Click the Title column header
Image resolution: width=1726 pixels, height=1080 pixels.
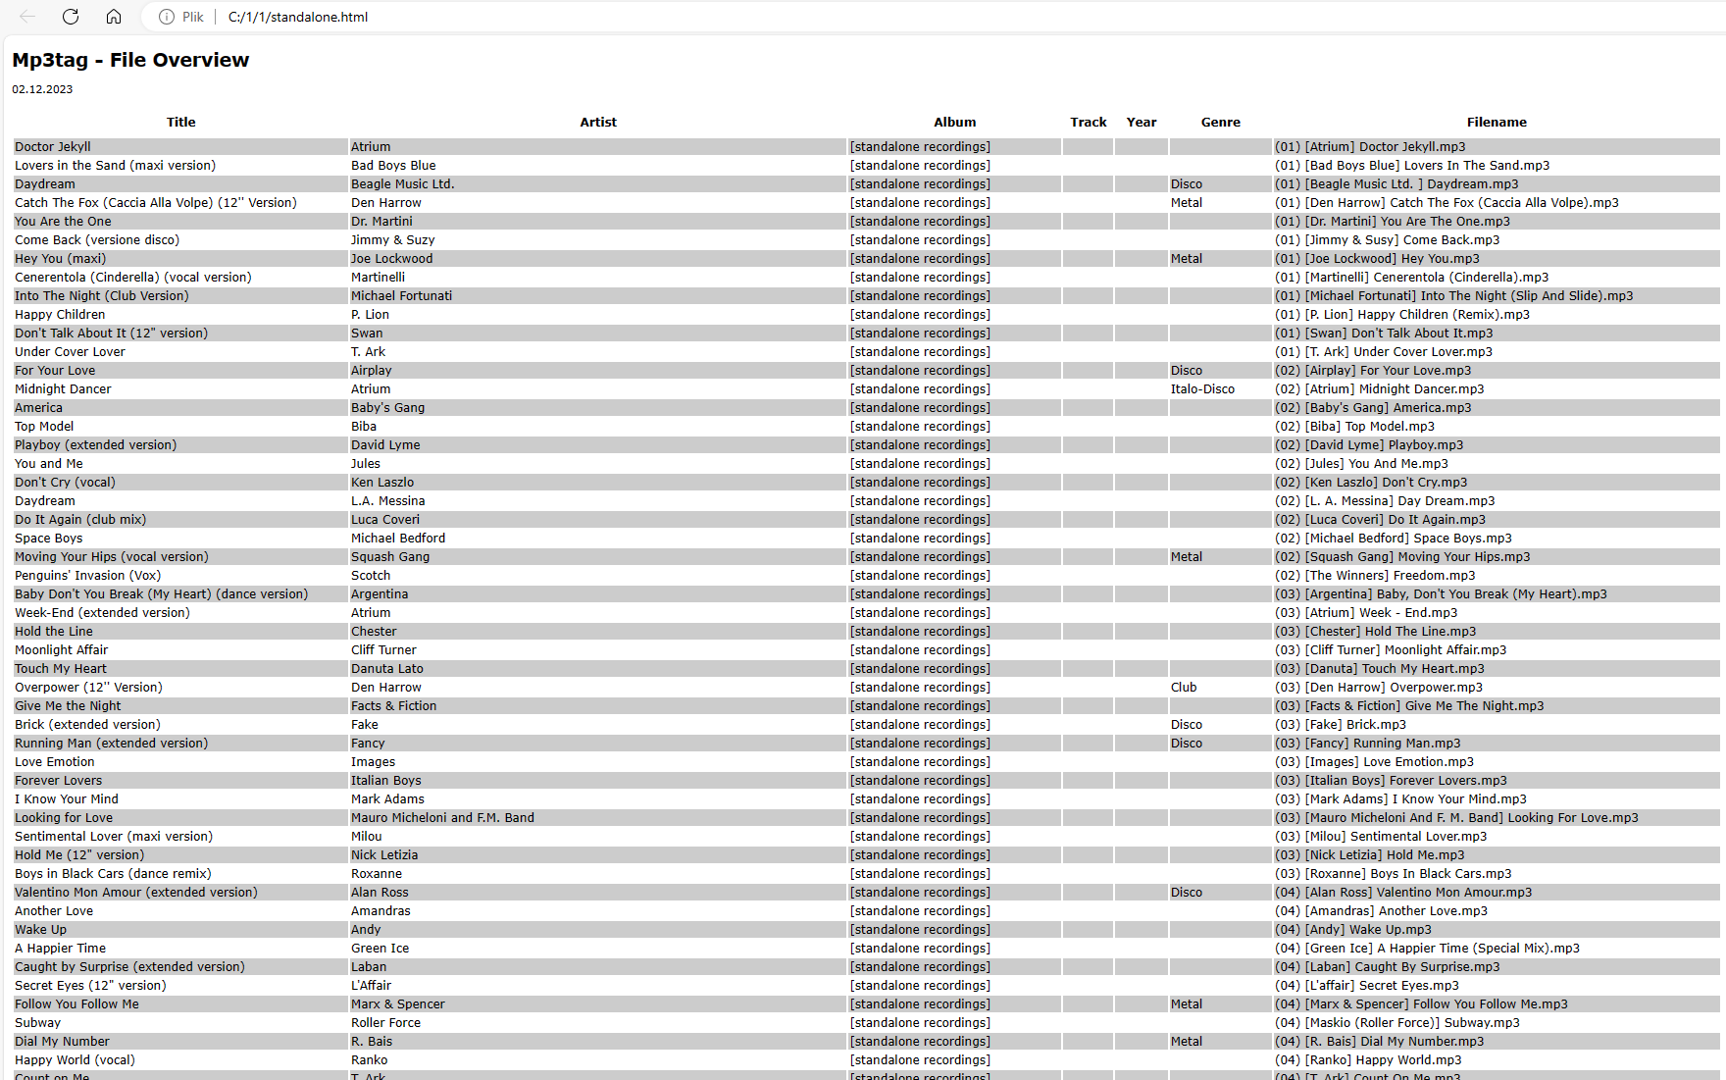(180, 123)
